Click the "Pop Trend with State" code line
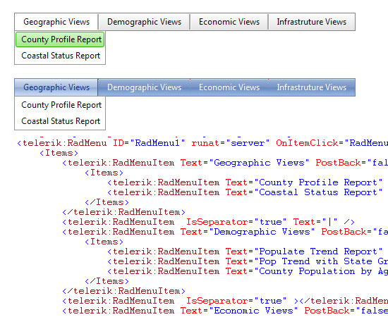 click(x=248, y=261)
